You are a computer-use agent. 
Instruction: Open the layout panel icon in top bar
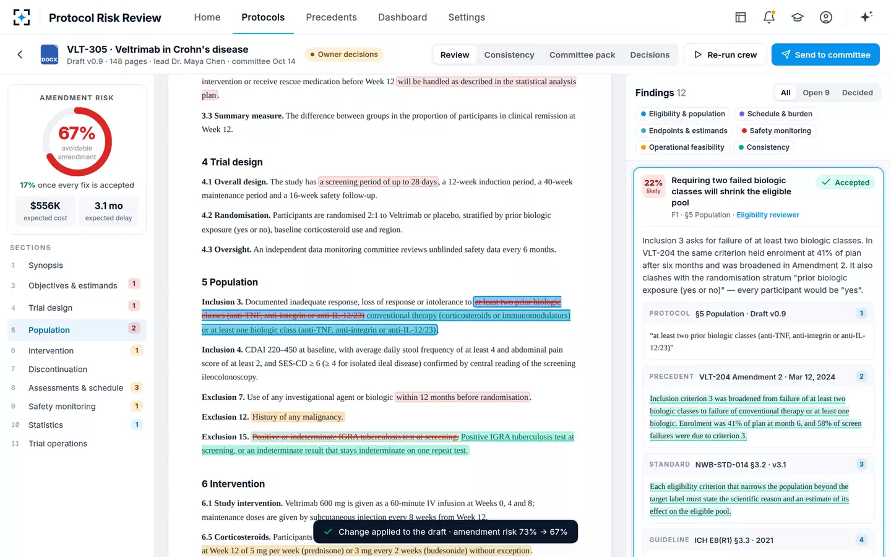click(x=741, y=17)
